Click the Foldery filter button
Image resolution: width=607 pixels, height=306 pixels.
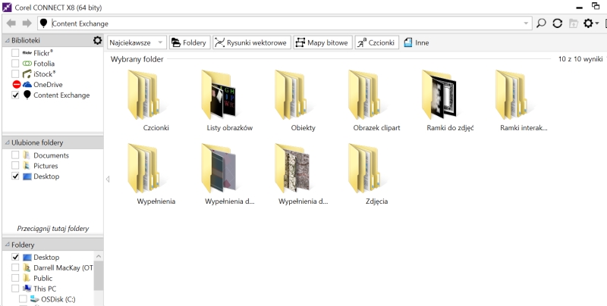(189, 42)
